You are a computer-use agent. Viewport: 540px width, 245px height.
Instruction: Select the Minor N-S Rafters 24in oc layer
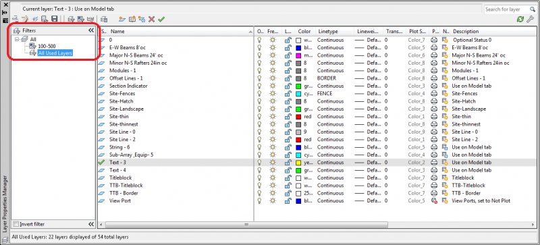(138, 63)
